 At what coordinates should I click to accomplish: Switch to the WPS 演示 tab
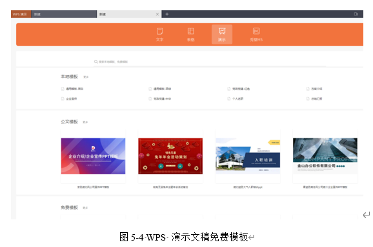[x=21, y=14]
